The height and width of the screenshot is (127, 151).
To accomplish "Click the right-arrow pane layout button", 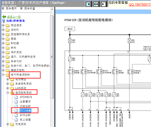I will pos(88,4).
